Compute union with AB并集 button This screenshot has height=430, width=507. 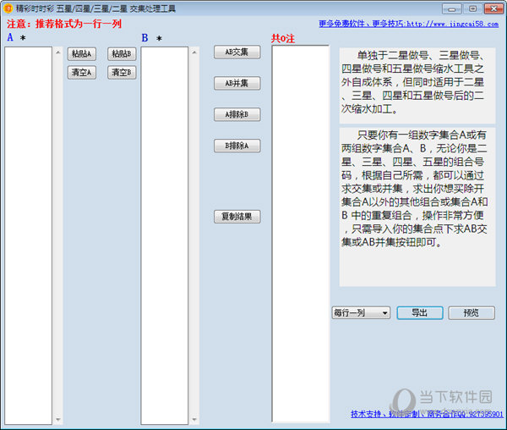tap(237, 83)
